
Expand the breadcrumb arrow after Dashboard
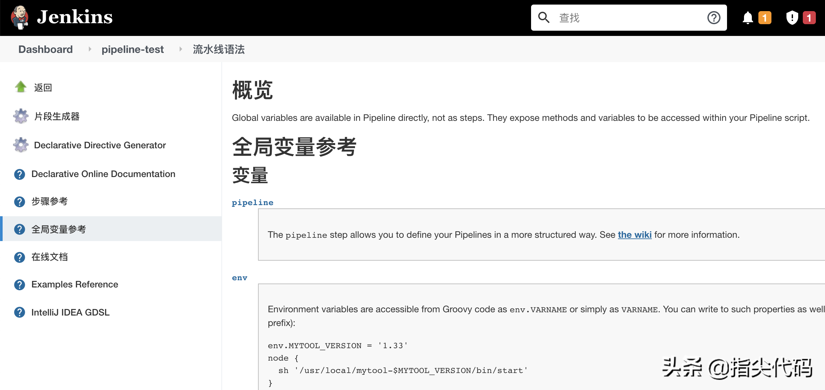[x=90, y=49]
